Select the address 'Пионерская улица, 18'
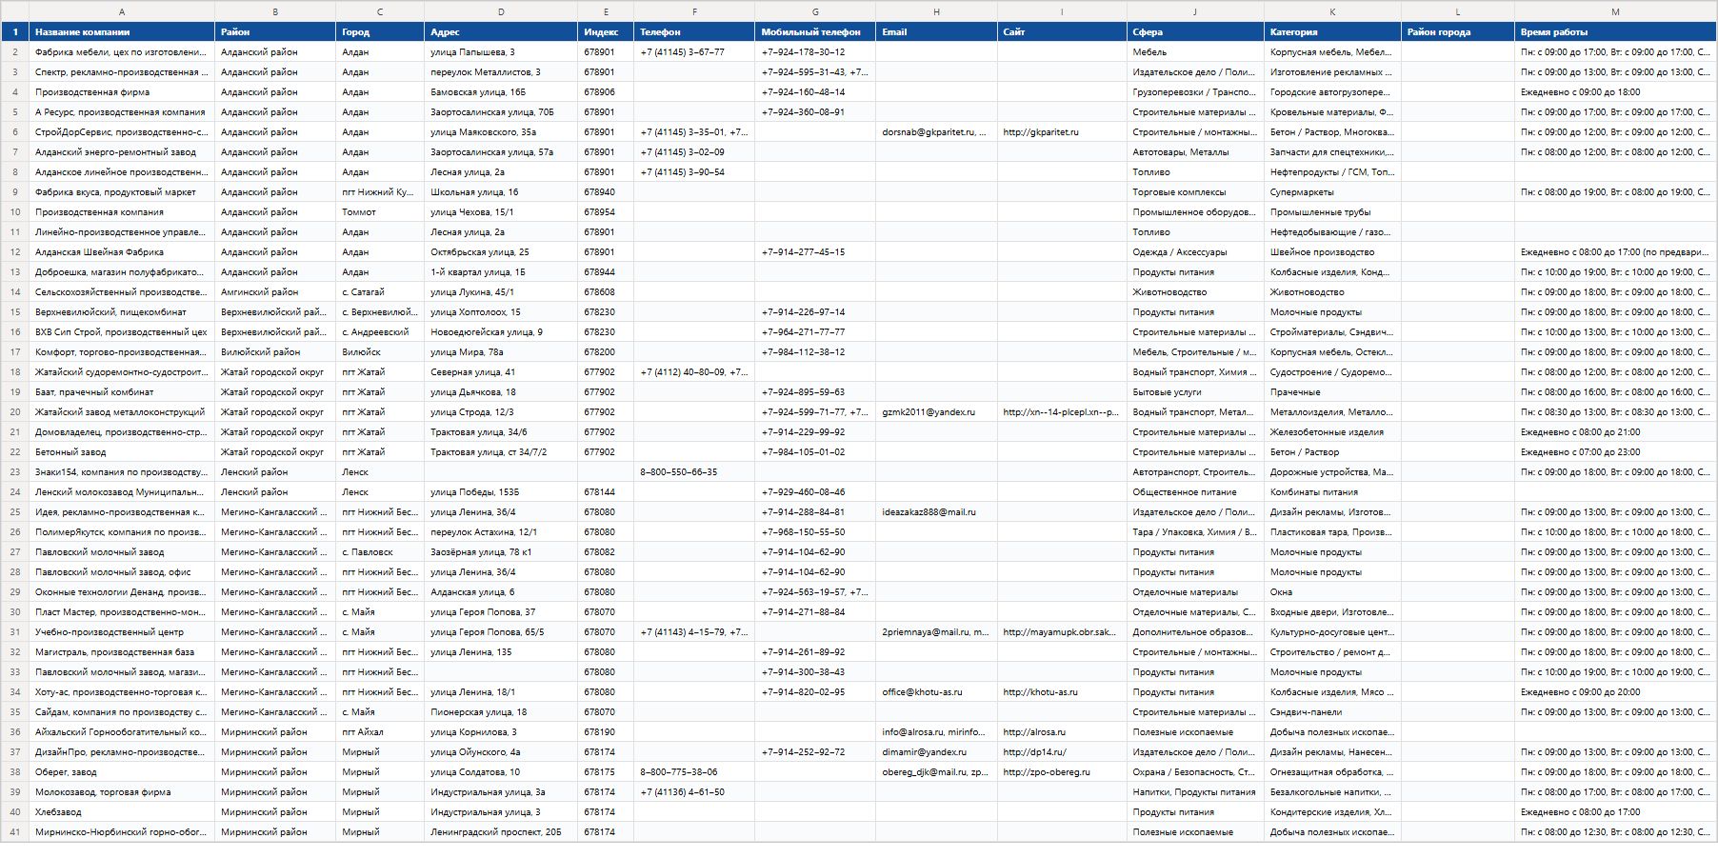This screenshot has width=1718, height=859. click(x=501, y=712)
